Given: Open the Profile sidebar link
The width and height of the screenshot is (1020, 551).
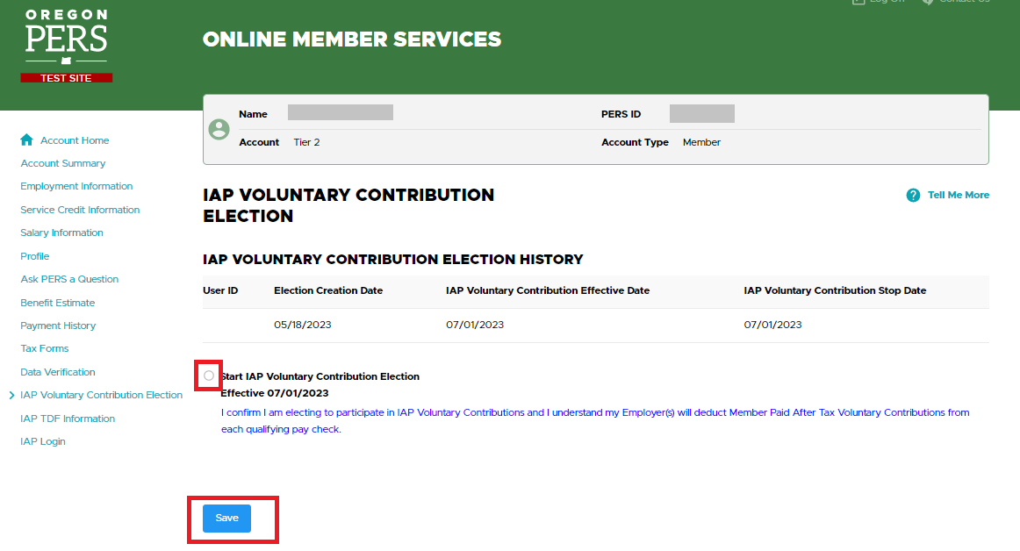Looking at the screenshot, I should (x=35, y=256).
